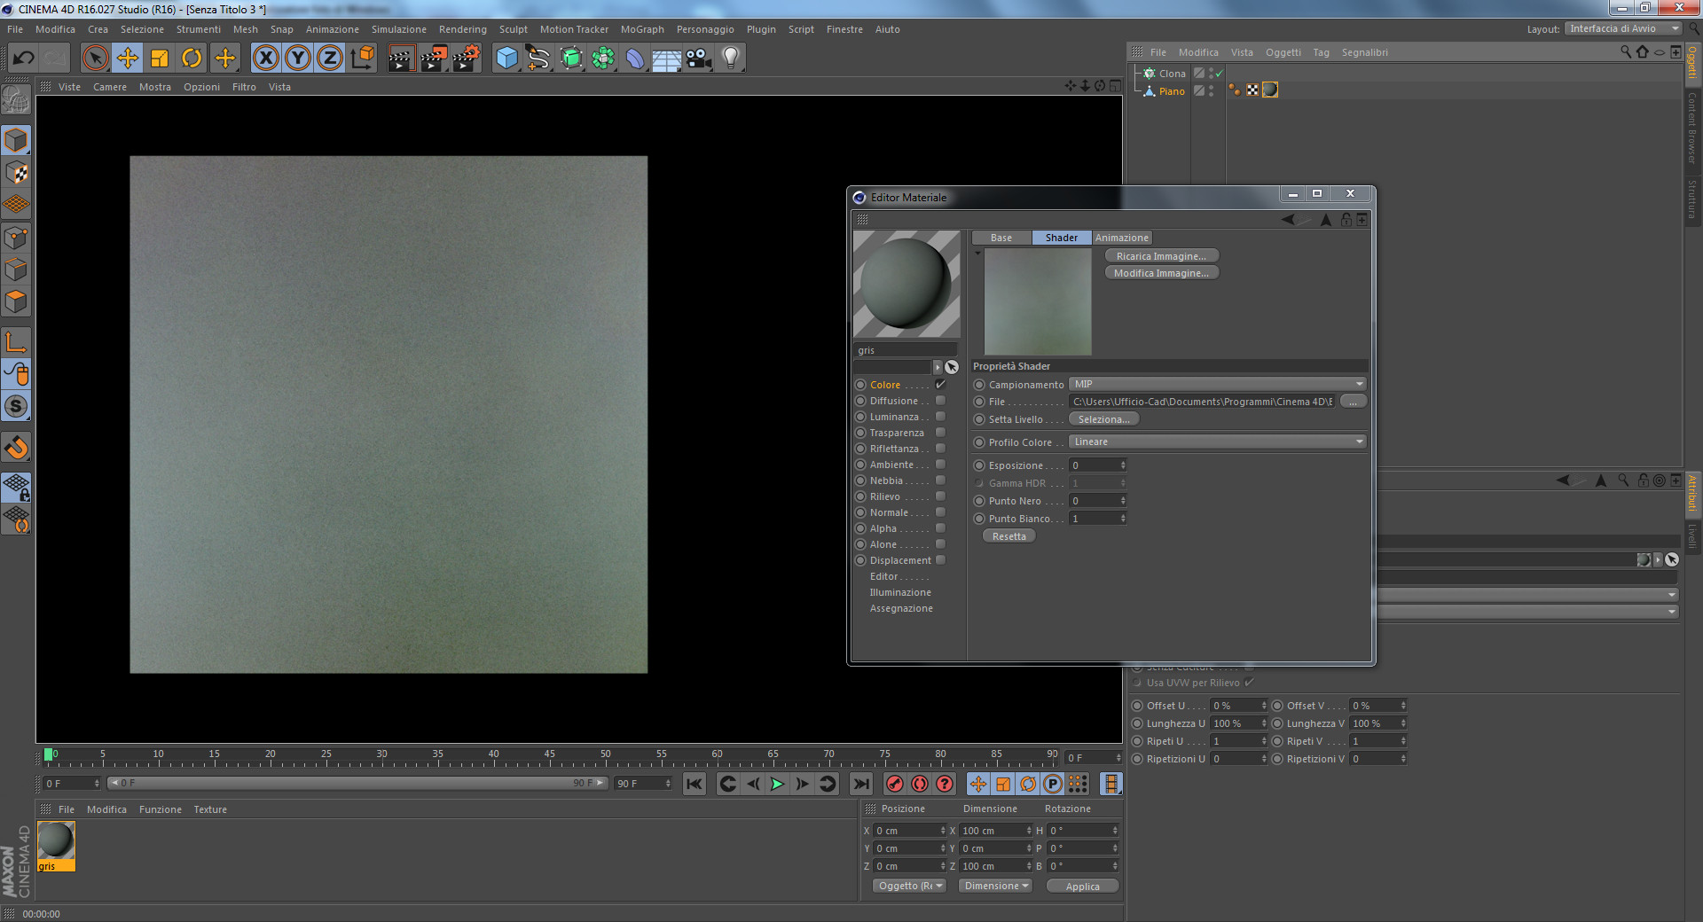Open Profilo Colore dropdown
This screenshot has height=922, width=1703.
[1218, 441]
